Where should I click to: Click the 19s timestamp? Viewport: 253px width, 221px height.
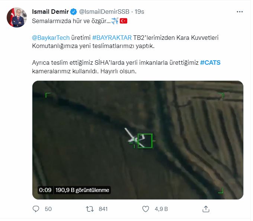(x=140, y=12)
